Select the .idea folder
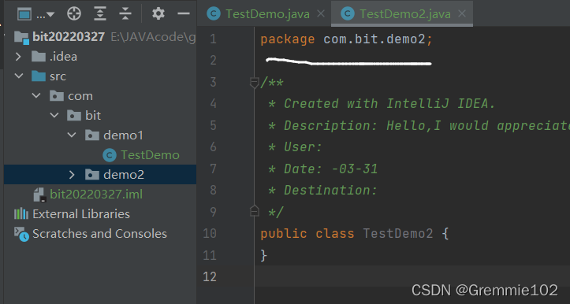Screen dimensions: 570x304 click(x=63, y=57)
